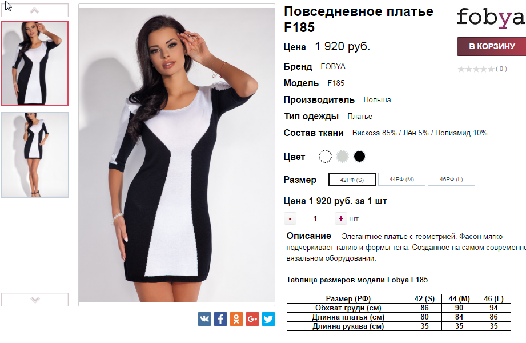Share the dress on VK
The image size is (526, 343).
(x=204, y=319)
